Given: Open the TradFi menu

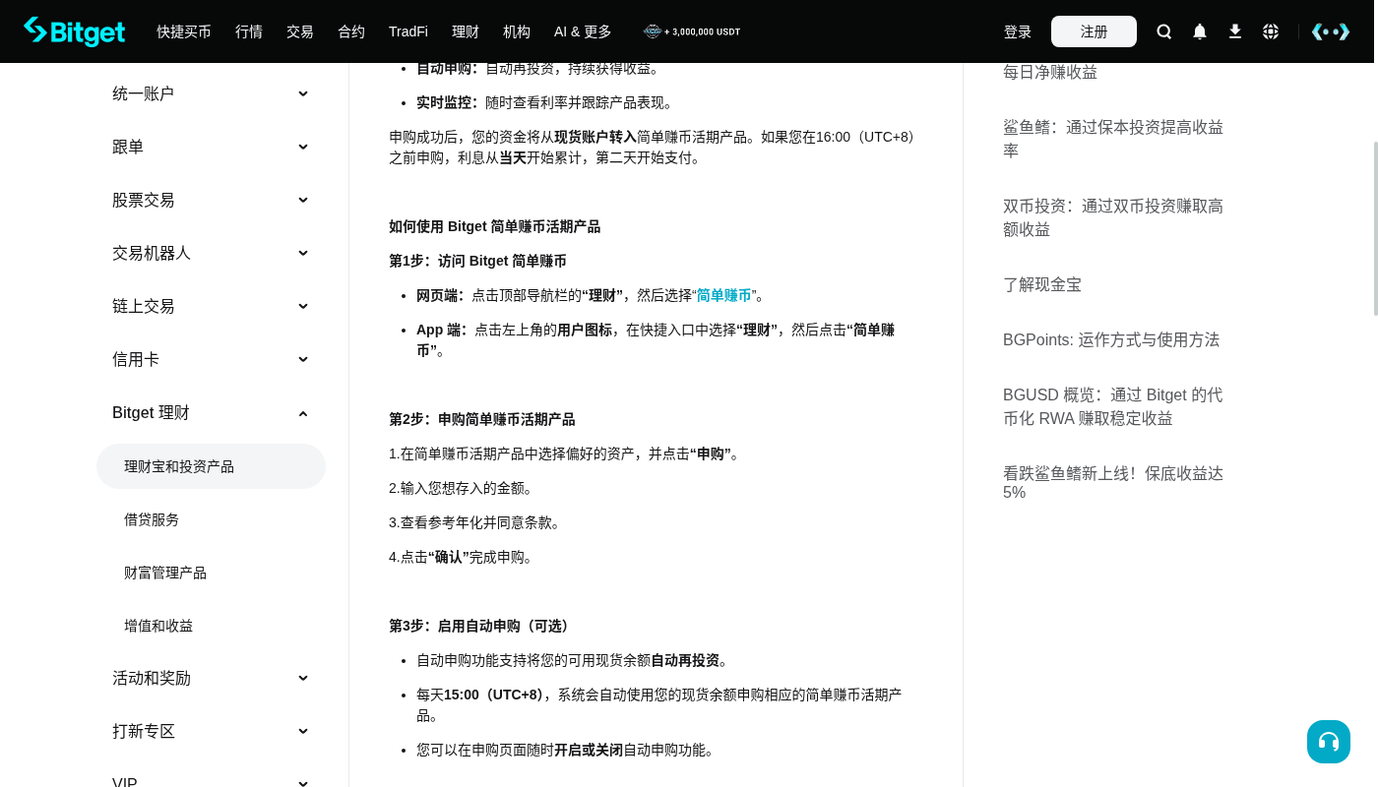Looking at the screenshot, I should click(x=408, y=31).
